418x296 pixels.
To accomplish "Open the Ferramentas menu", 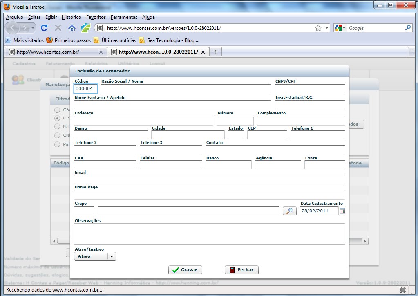I will click(x=124, y=17).
